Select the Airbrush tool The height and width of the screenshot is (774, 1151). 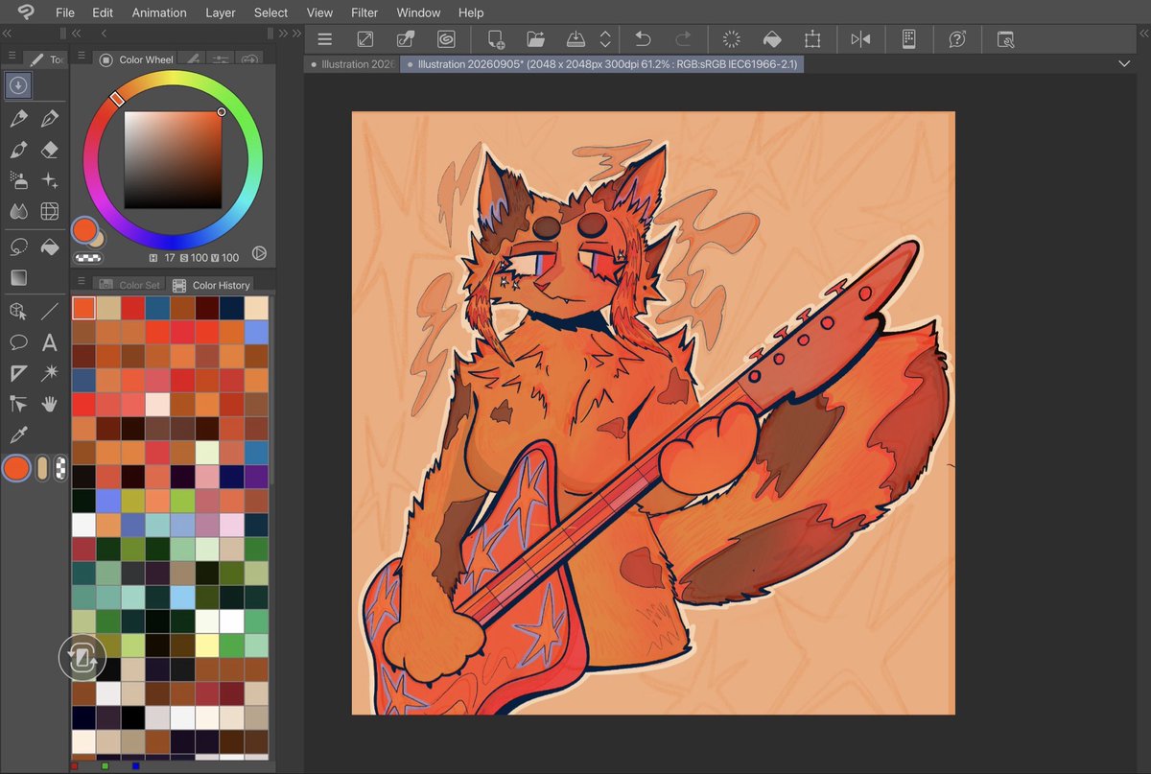17,180
